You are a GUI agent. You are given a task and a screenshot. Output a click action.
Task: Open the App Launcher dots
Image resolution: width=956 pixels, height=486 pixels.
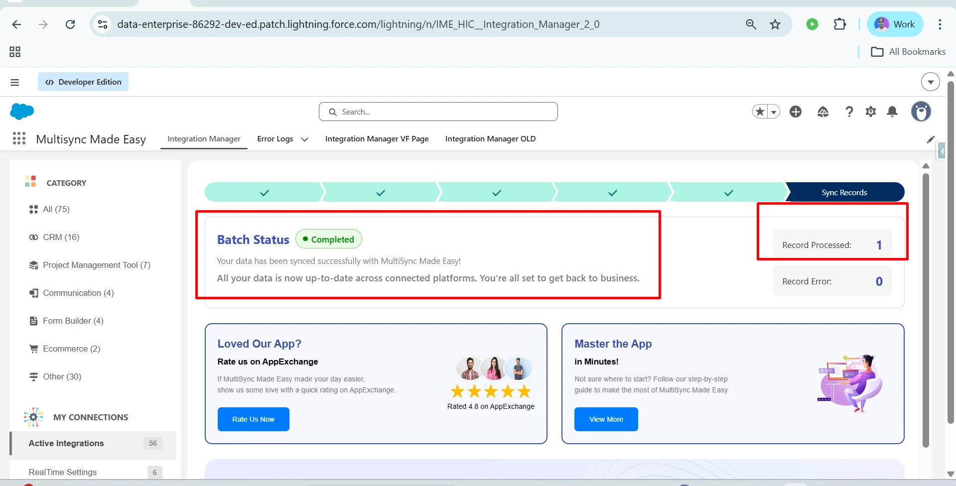(19, 138)
